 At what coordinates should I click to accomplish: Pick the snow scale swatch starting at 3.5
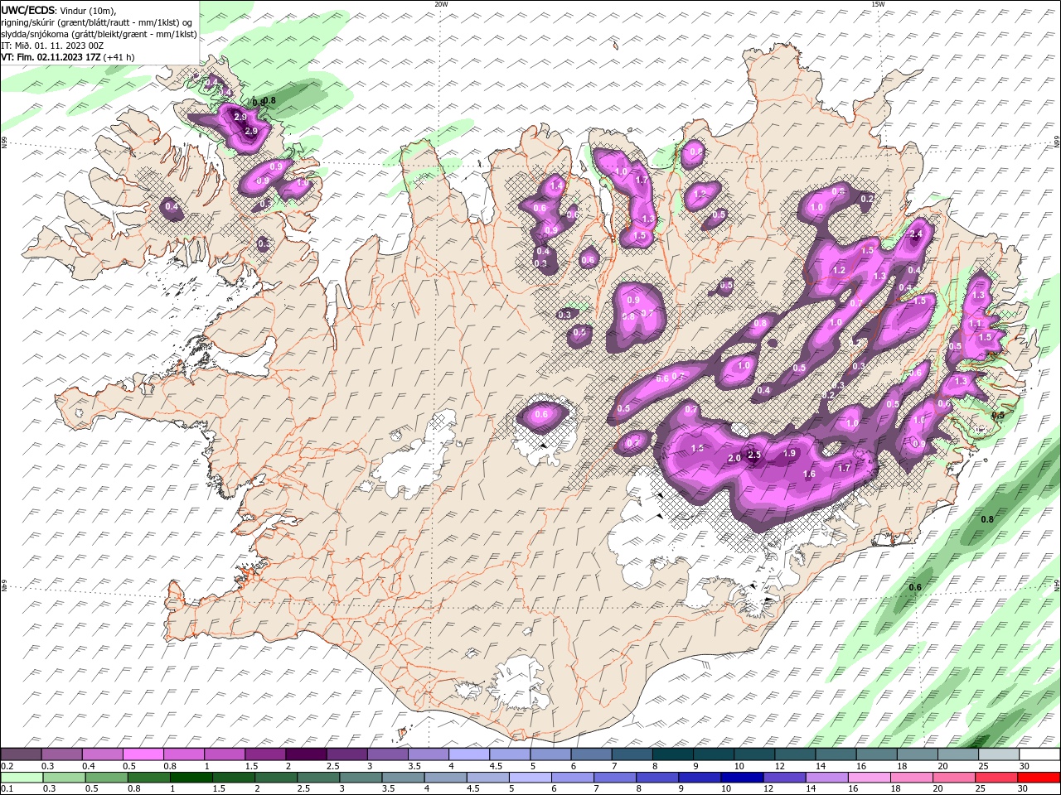pos(427,754)
